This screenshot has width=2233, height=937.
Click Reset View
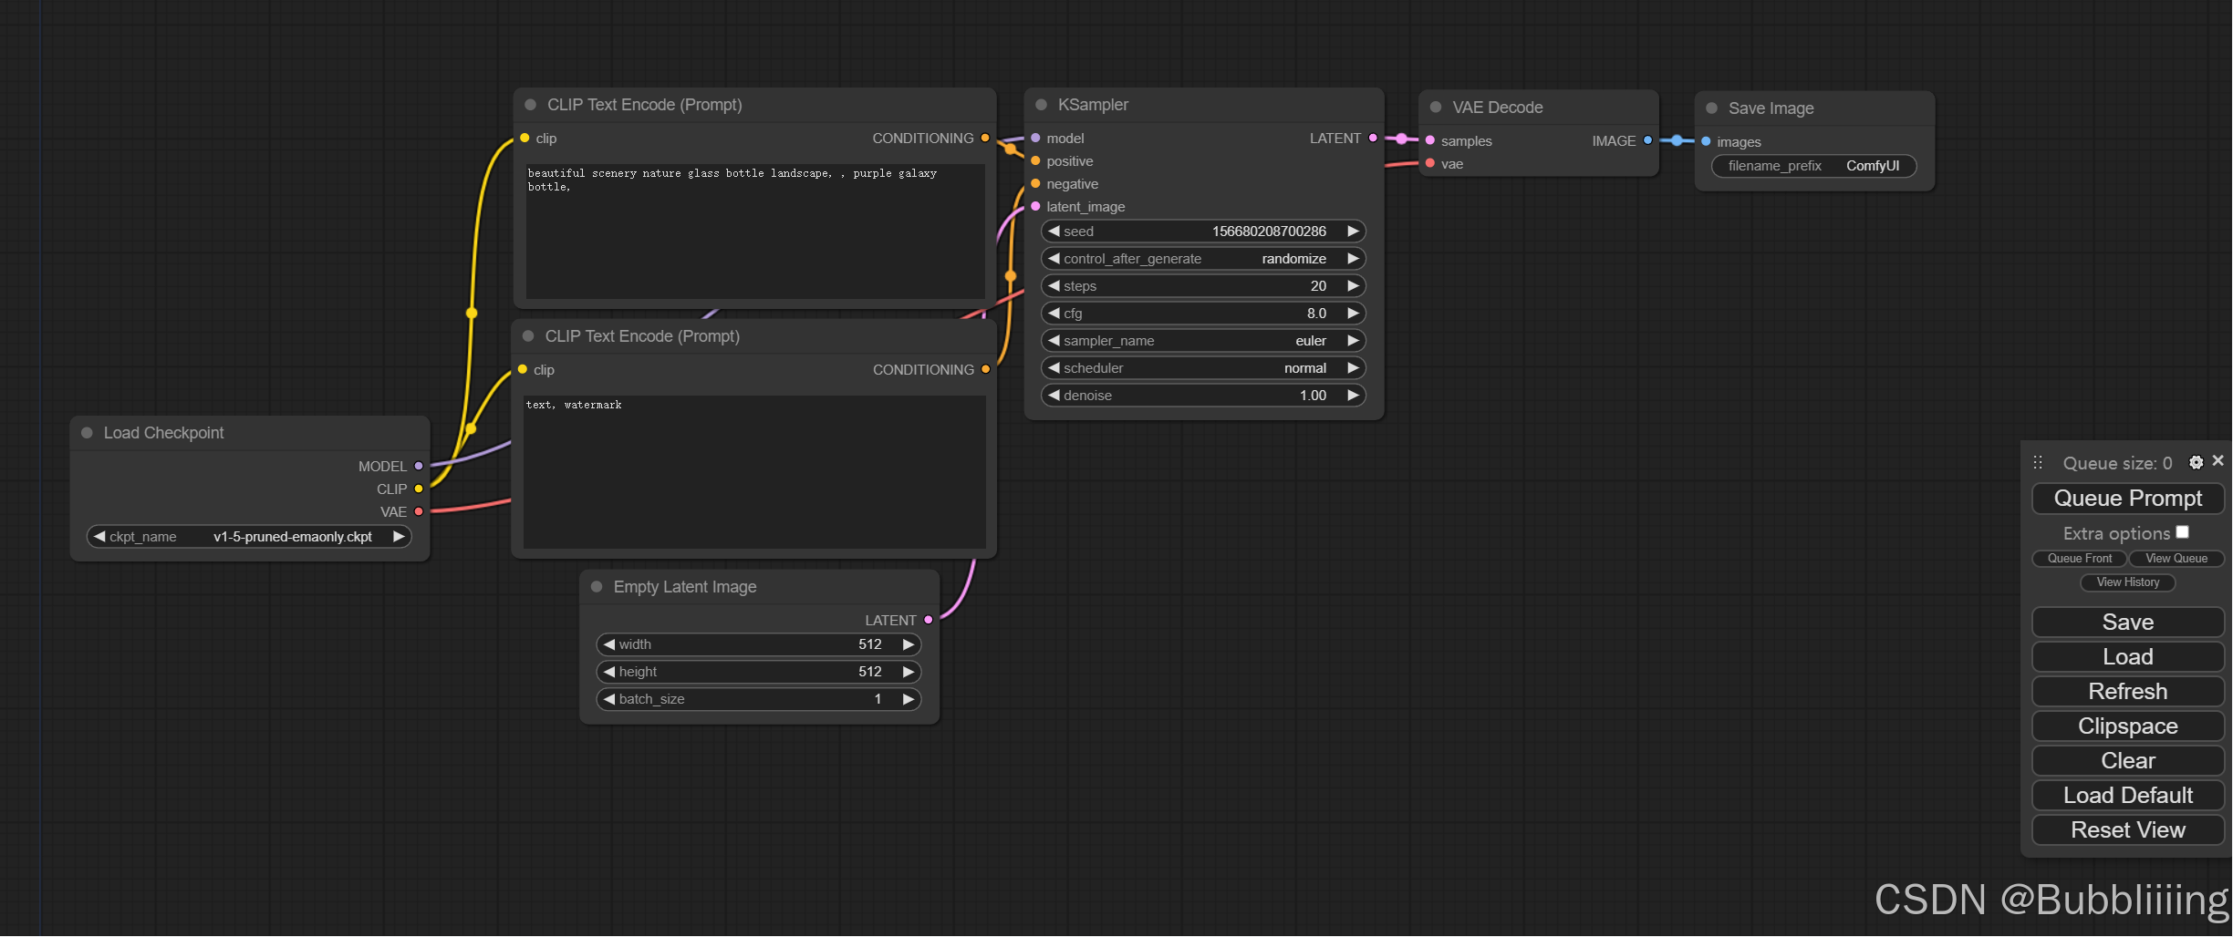2128,830
